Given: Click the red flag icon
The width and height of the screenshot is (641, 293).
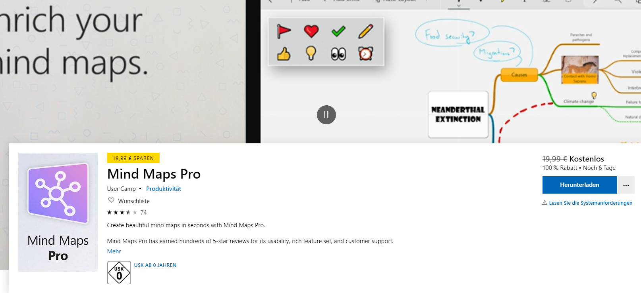Looking at the screenshot, I should pos(284,31).
